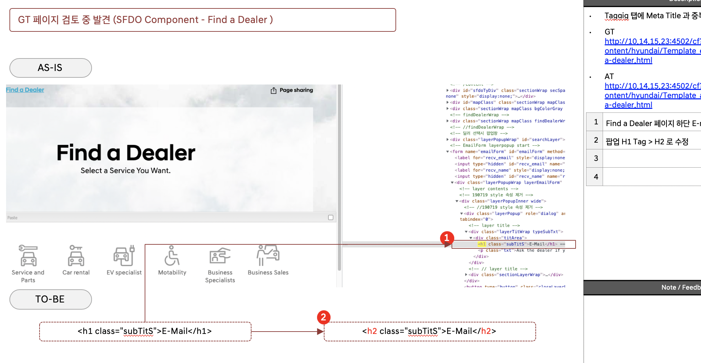Expand the sectionLayerWrap div node
701x363 pixels.
466,275
